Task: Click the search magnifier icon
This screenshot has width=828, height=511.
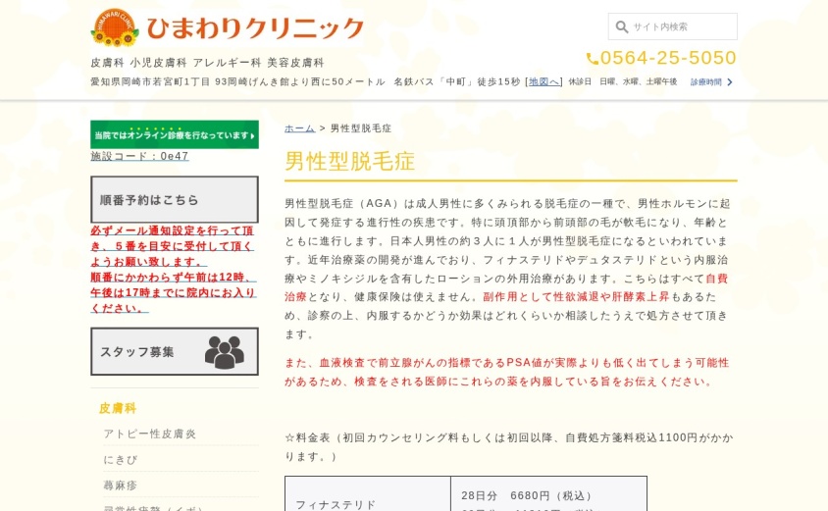Action: click(622, 26)
